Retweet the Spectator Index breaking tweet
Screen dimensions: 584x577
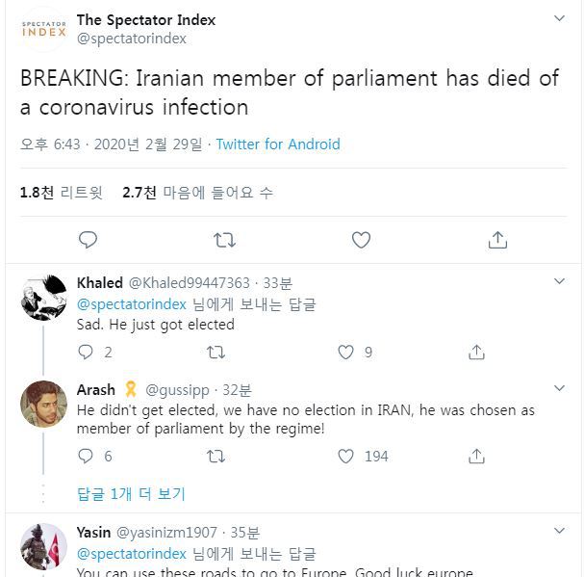[224, 240]
